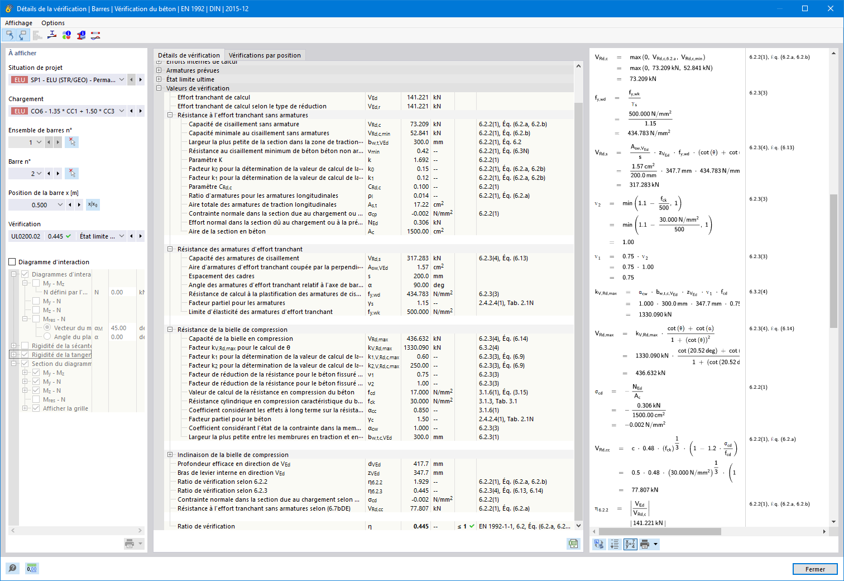Toggle the Diagrammes d'intera... tree checkbox
Viewport: 844px width, 581px height.
coord(25,274)
